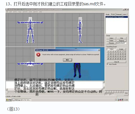This screenshot has width=135, height=114.
Task: Open the Windows Start button
Action: click(9, 100)
